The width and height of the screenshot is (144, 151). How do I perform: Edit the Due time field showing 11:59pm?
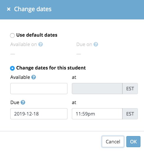(x=97, y=114)
